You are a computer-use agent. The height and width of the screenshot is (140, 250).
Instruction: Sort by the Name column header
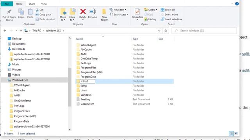79,39
